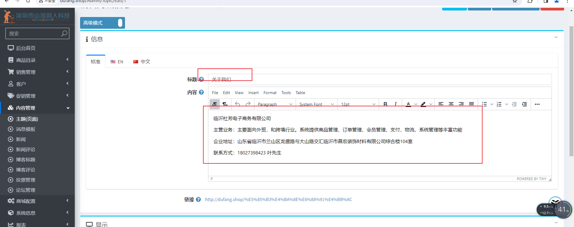Viewport: 574px width, 227px height.
Task: Show more toolbar options (three dots)
Action: click(x=537, y=104)
